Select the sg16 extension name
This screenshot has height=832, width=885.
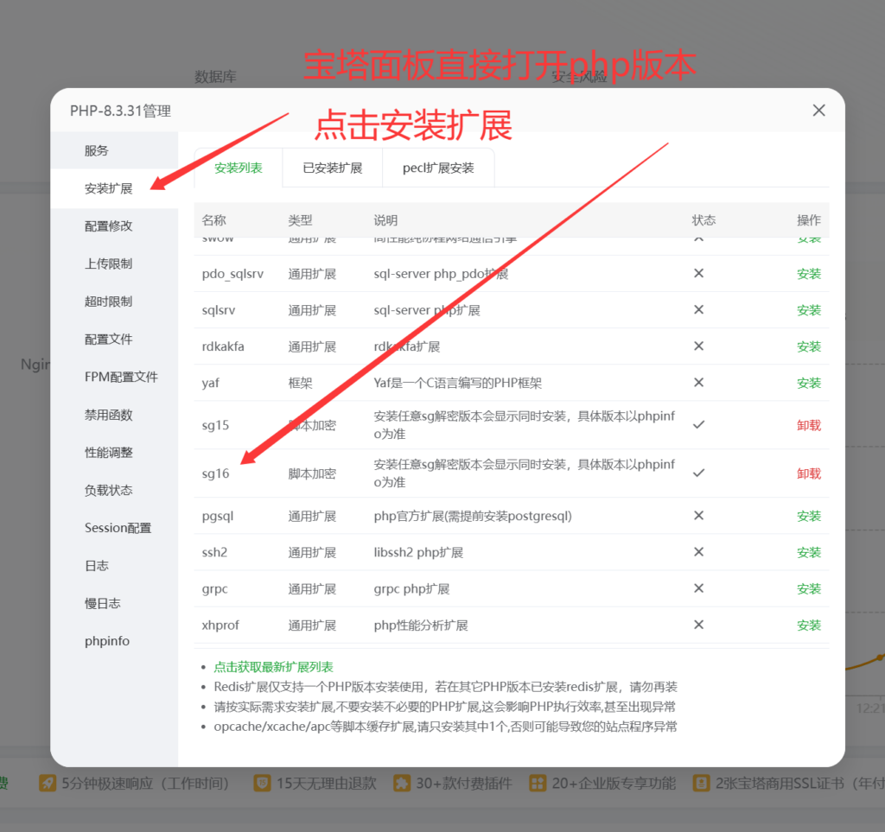215,473
